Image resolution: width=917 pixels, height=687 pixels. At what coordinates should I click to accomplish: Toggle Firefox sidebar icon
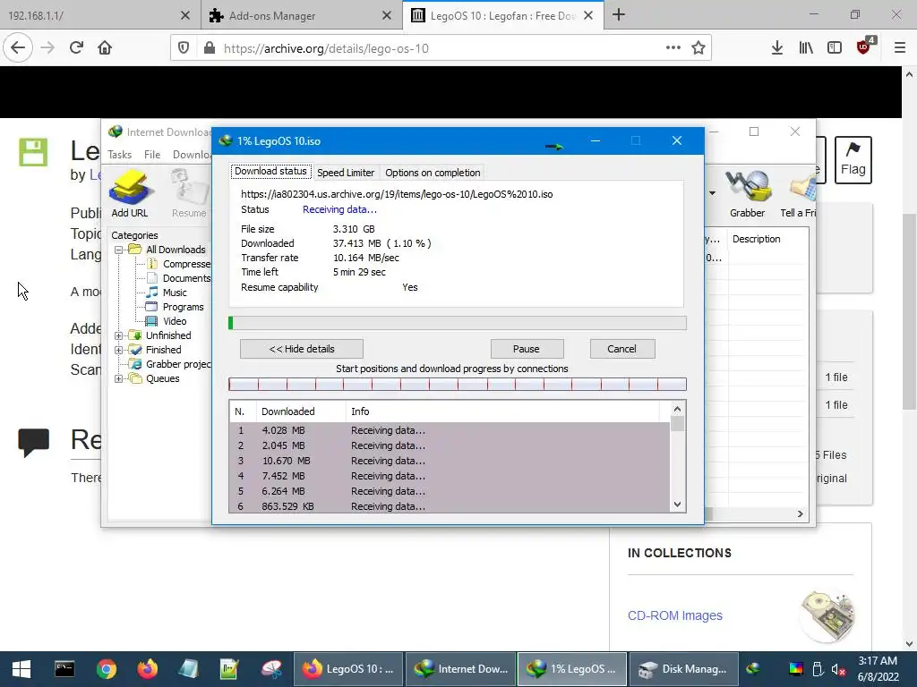tap(835, 48)
